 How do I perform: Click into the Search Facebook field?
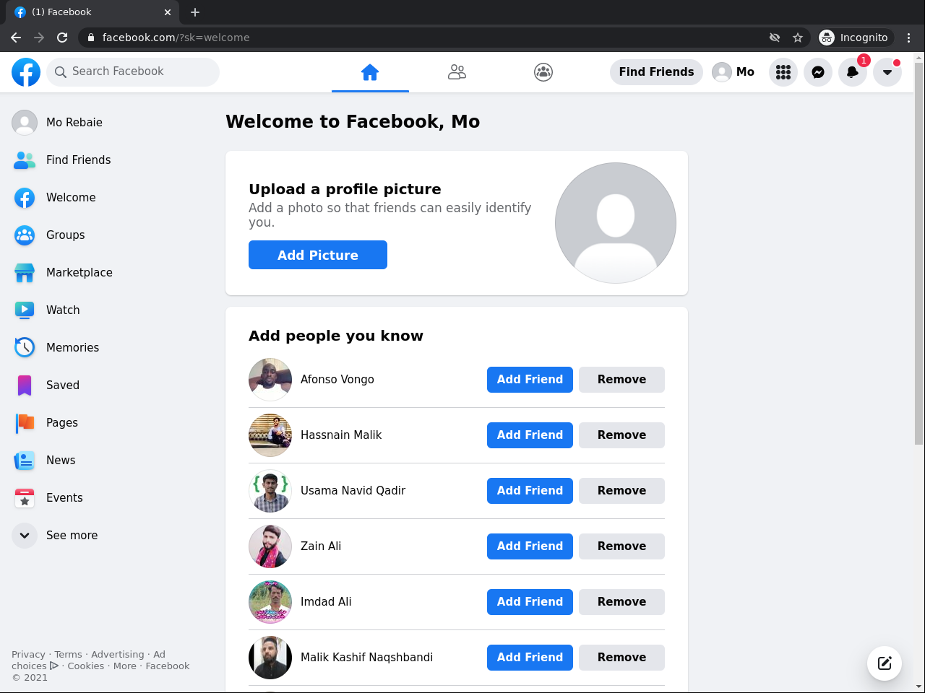tap(133, 72)
